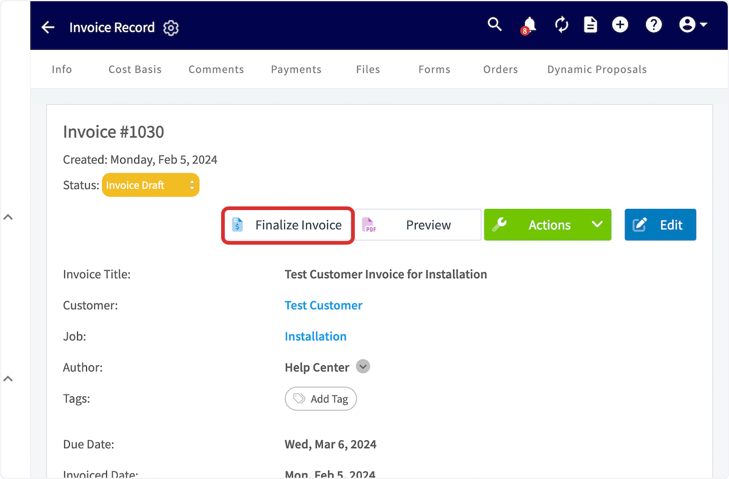This screenshot has width=729, height=479.
Task: Change the Invoice Draft status dropdown
Action: (x=151, y=185)
